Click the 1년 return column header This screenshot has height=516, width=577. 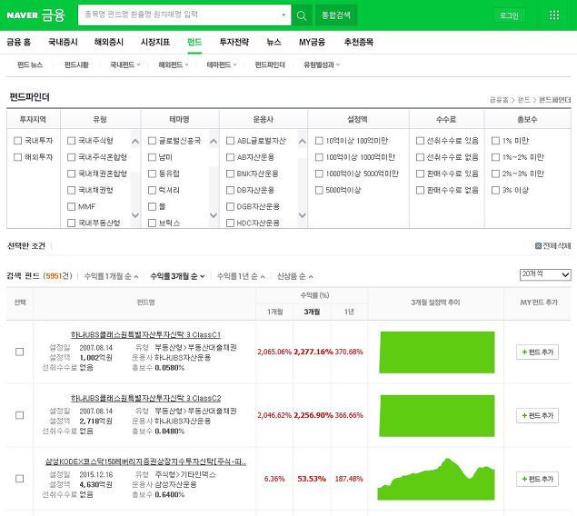click(349, 312)
